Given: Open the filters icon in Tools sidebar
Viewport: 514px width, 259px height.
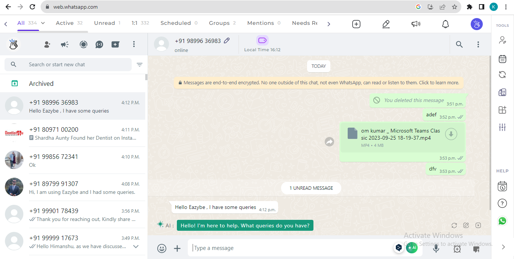Looking at the screenshot, I should point(502,127).
